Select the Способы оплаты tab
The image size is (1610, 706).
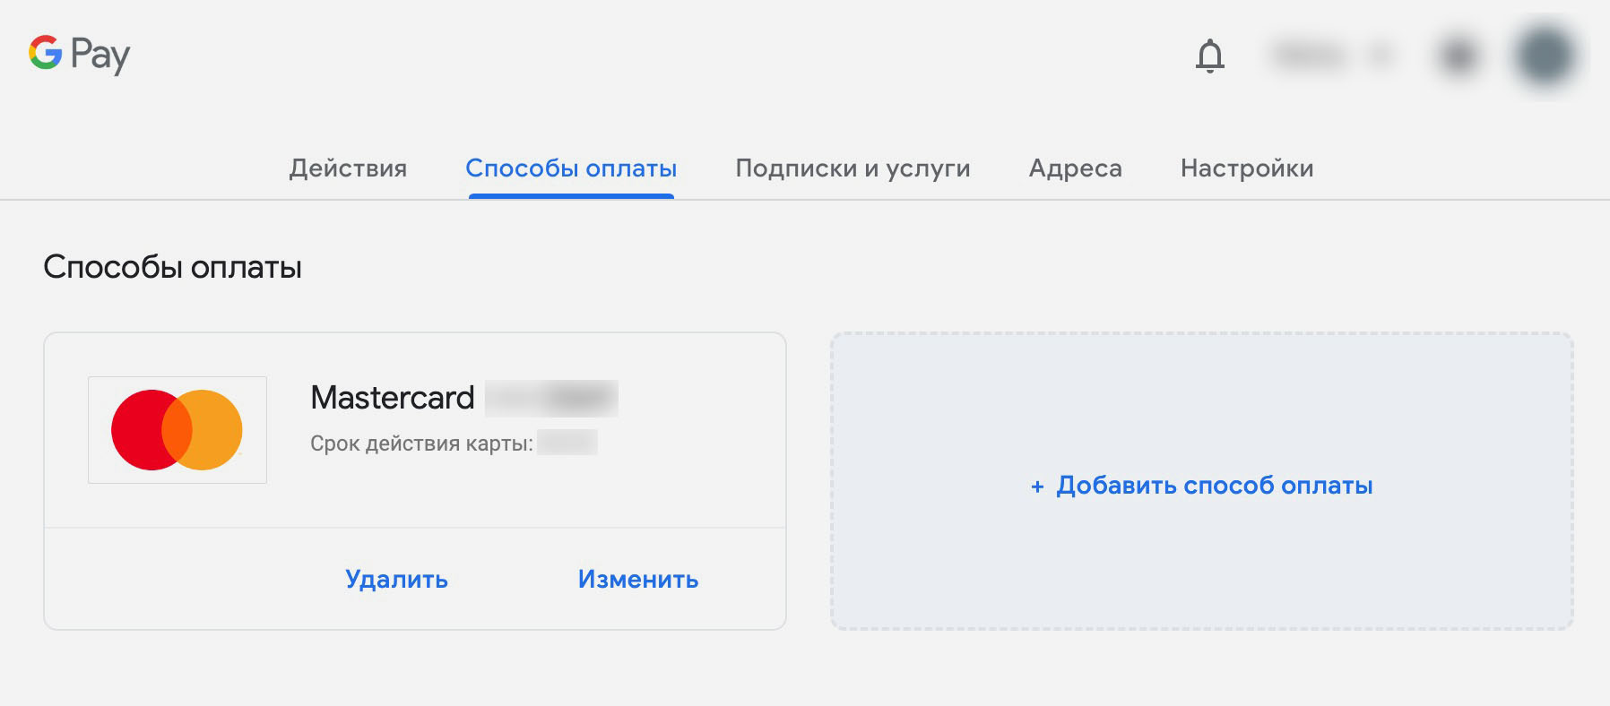(571, 168)
